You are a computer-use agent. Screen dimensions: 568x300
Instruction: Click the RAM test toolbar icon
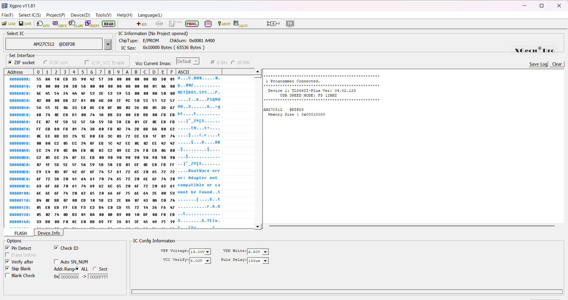coord(159,24)
